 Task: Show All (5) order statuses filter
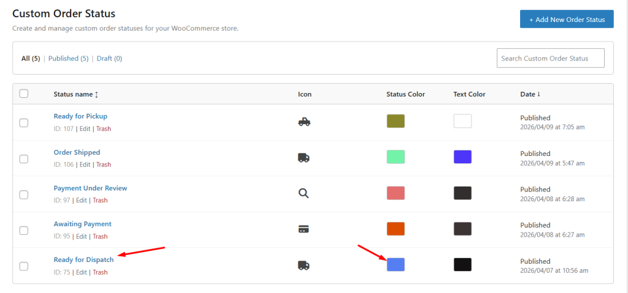[31, 59]
